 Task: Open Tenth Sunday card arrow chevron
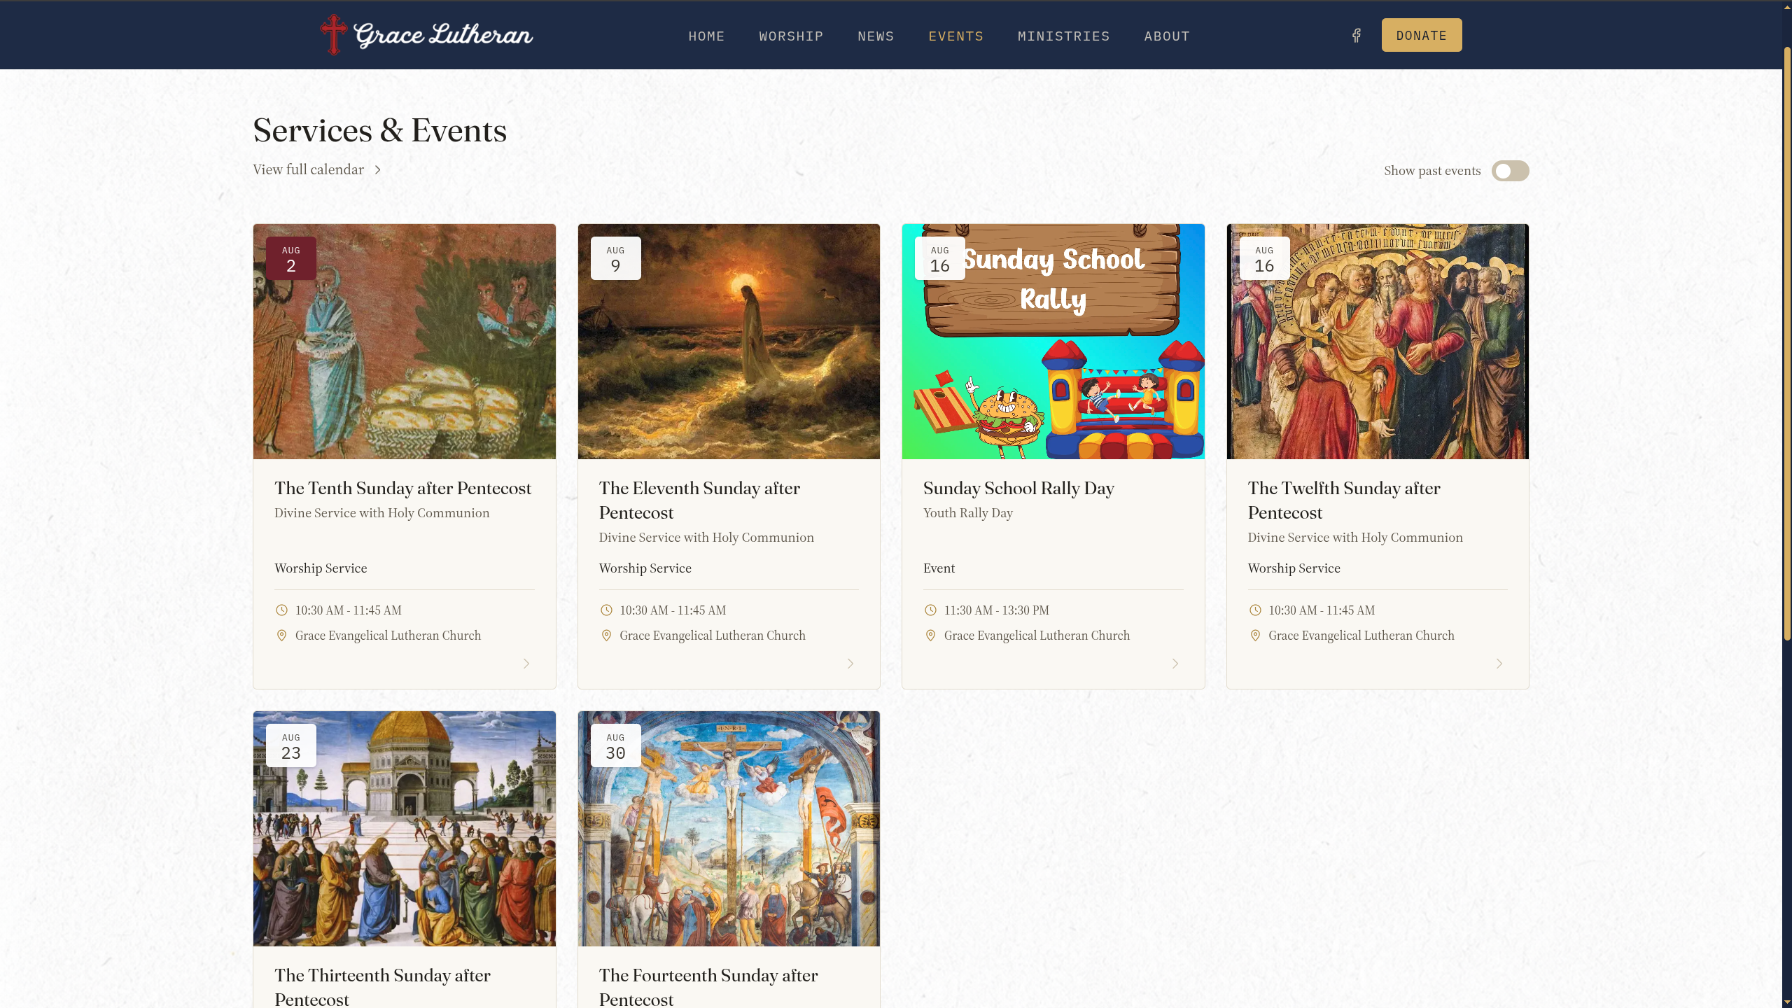click(526, 664)
